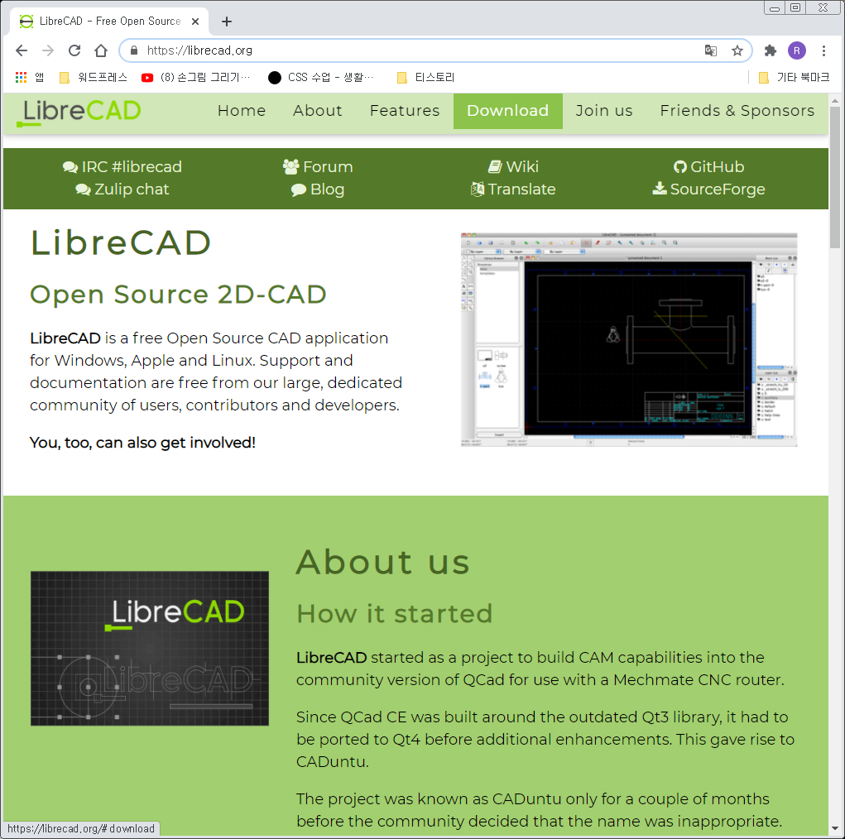The height and width of the screenshot is (839, 845).
Task: Close the LibreCAD browser tab
Action: (195, 22)
